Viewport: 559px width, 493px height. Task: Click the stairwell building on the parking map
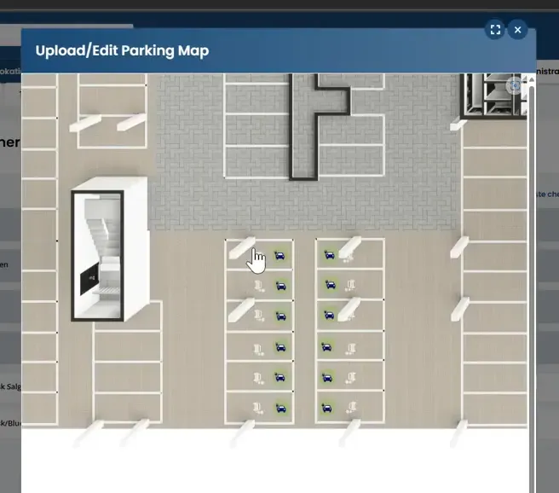click(x=109, y=250)
